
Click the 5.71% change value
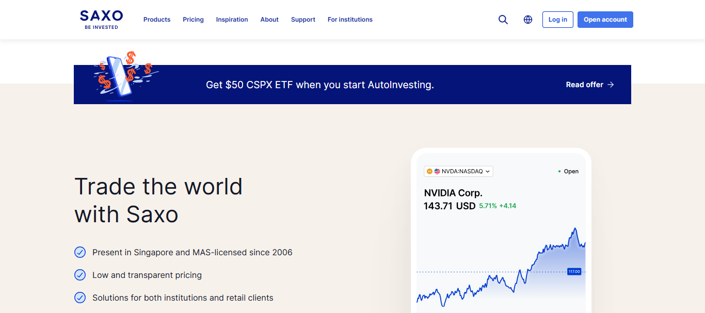point(488,206)
